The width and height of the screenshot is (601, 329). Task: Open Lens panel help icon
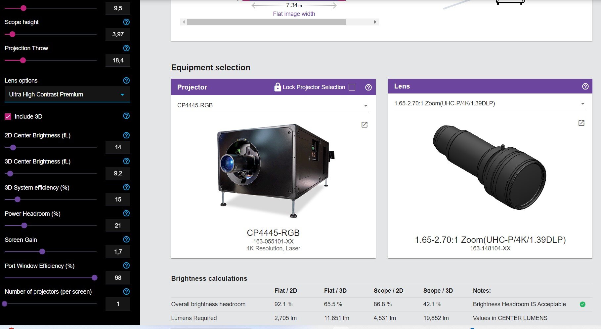[x=585, y=87]
